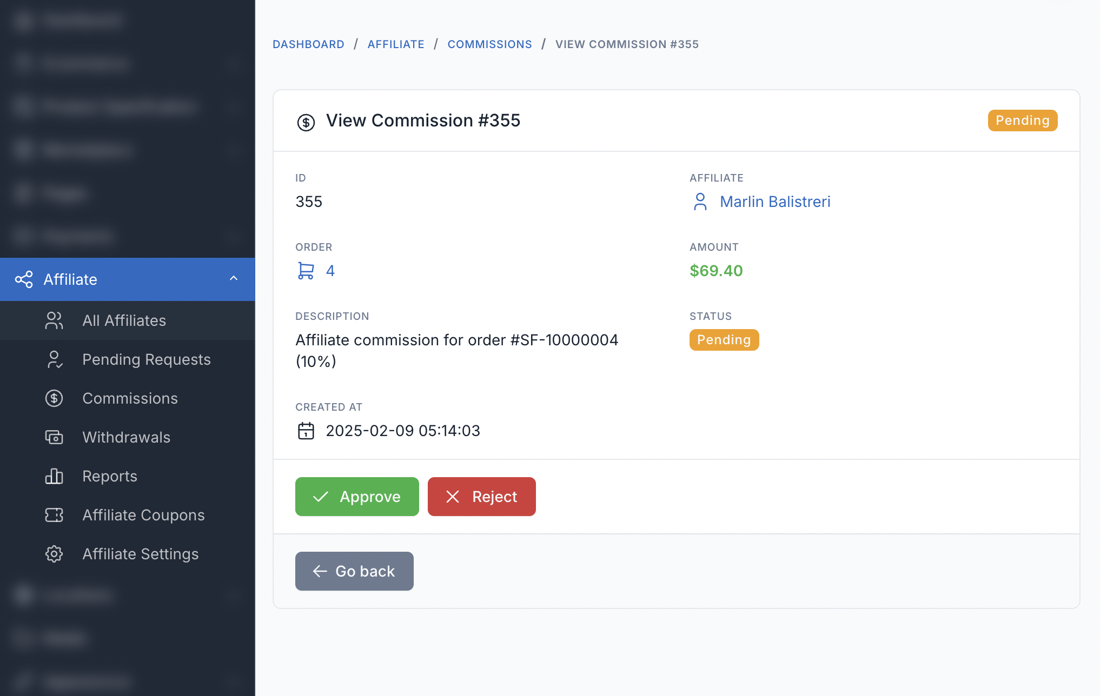Viewport: 1100px width, 696px height.
Task: Click the Pending Requests user-check icon
Action: click(54, 359)
